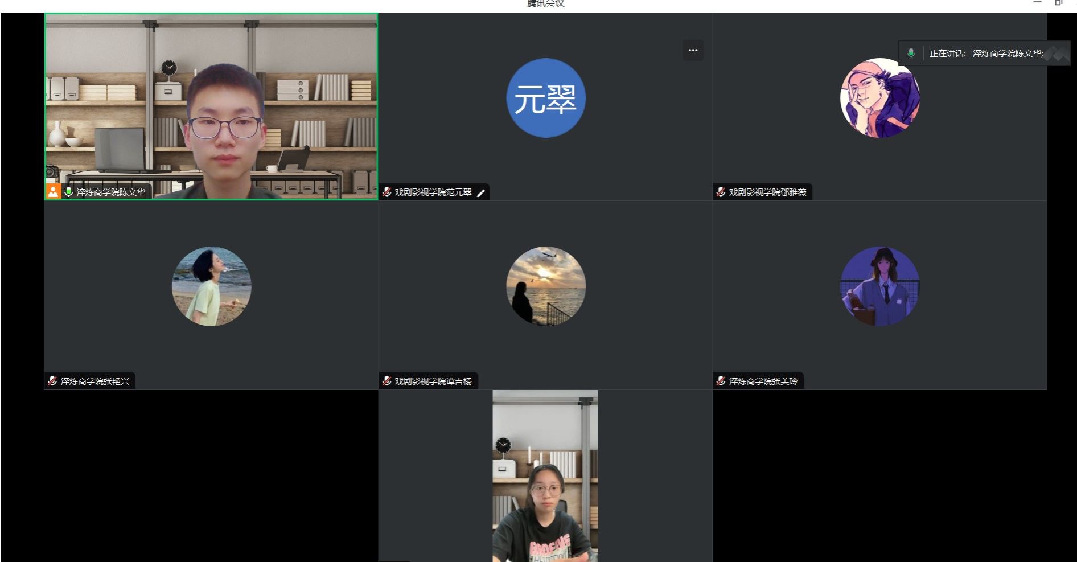The height and width of the screenshot is (562, 1077).
Task: Click the muted mic icon for 淬炼商学院张艳兴
Action: tap(52, 381)
